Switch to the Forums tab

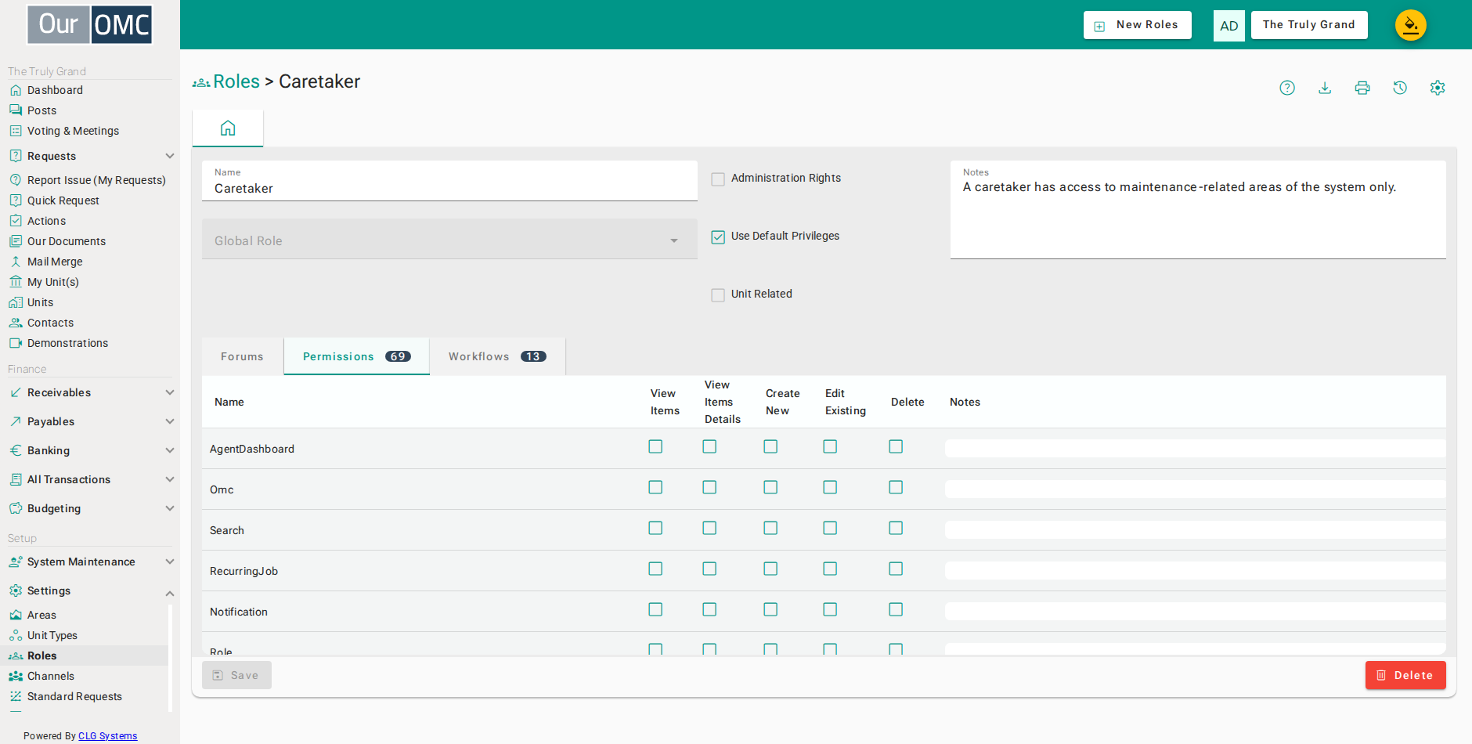(x=243, y=356)
